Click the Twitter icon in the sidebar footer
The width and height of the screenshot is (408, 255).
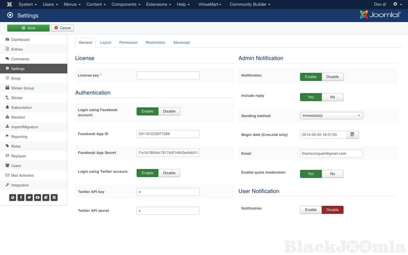29,197
